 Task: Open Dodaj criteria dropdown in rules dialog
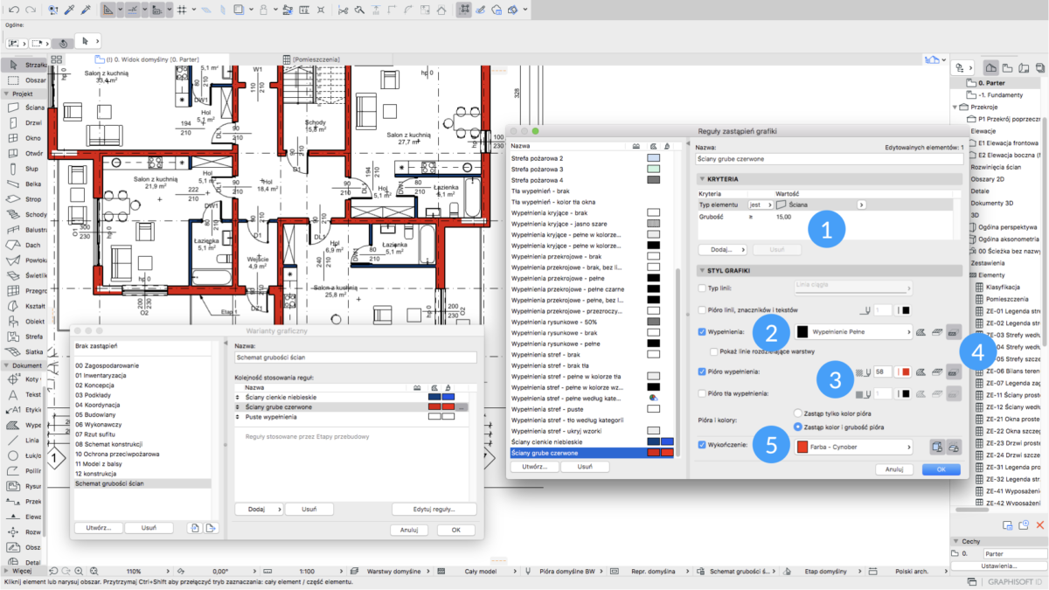click(721, 250)
